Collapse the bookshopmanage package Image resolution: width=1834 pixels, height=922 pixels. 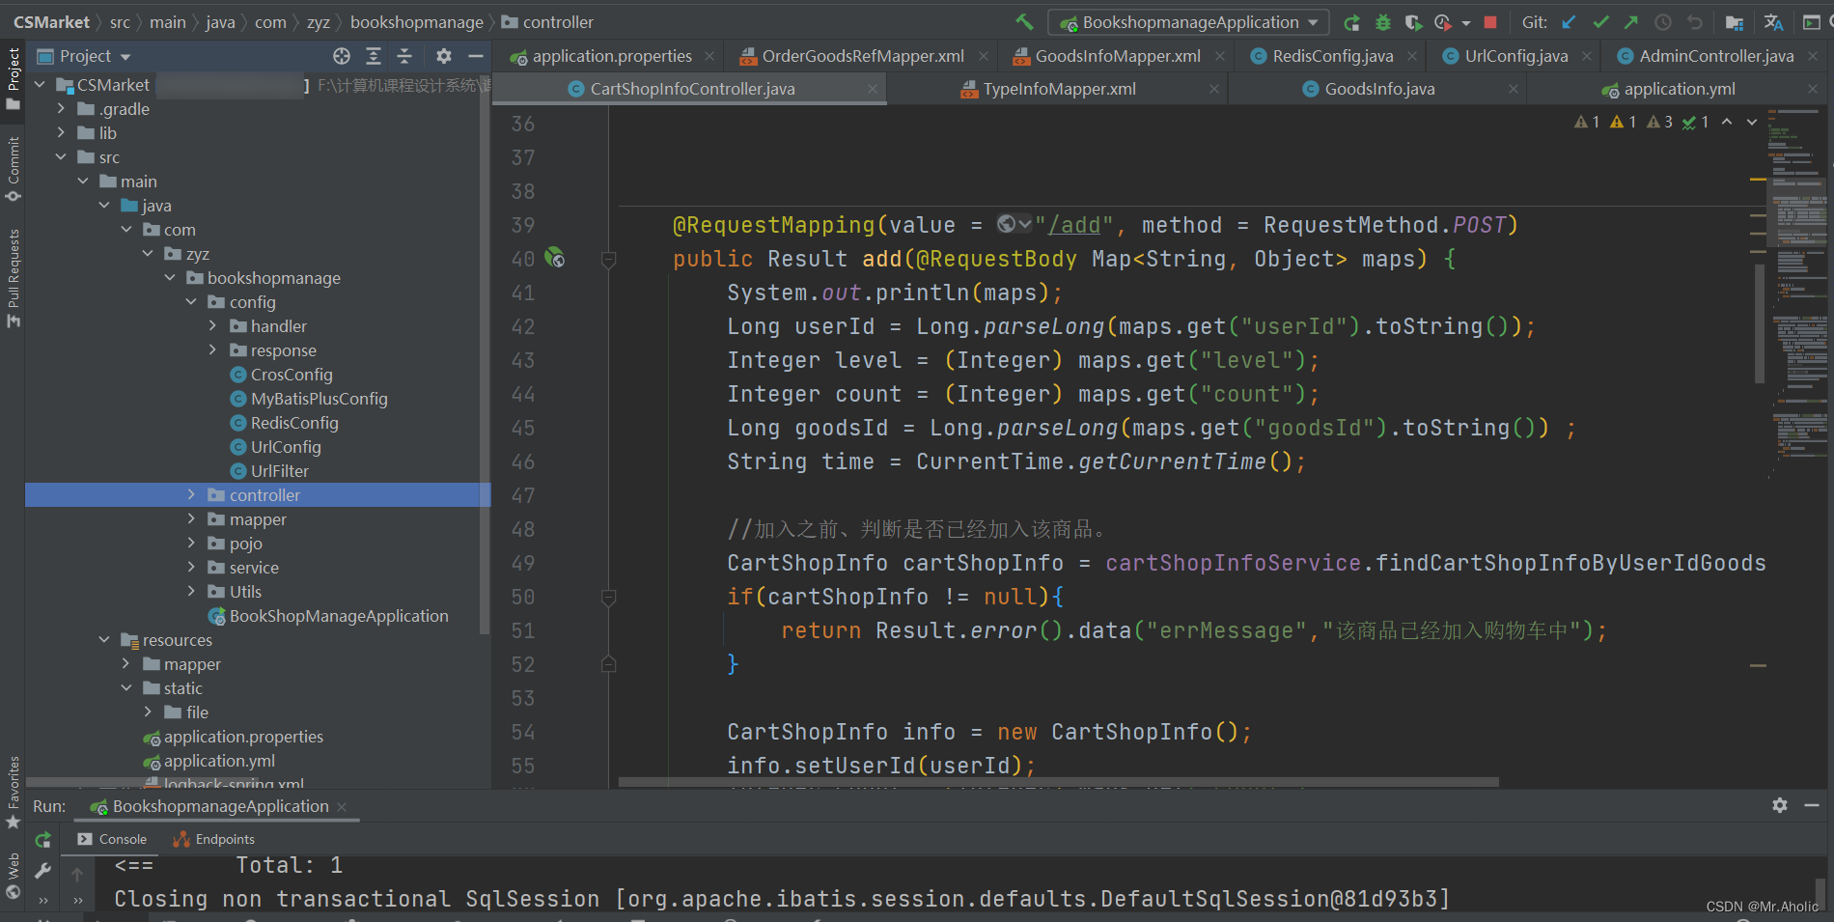tap(170, 278)
